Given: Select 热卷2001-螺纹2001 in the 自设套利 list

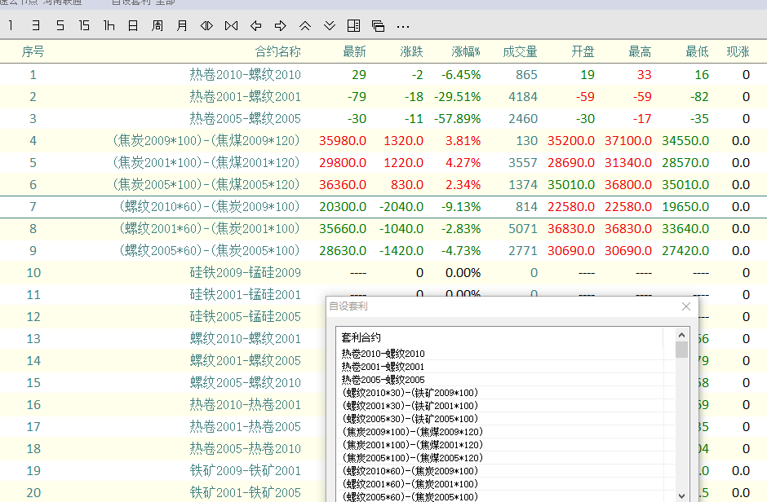Looking at the screenshot, I should (383, 367).
